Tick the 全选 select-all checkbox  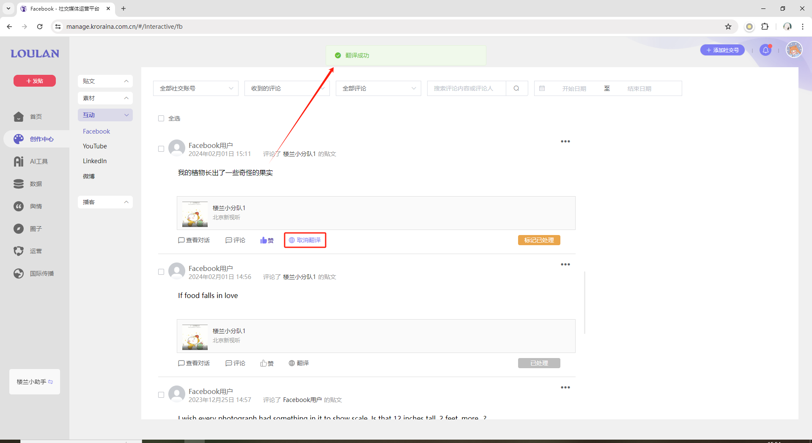(161, 118)
